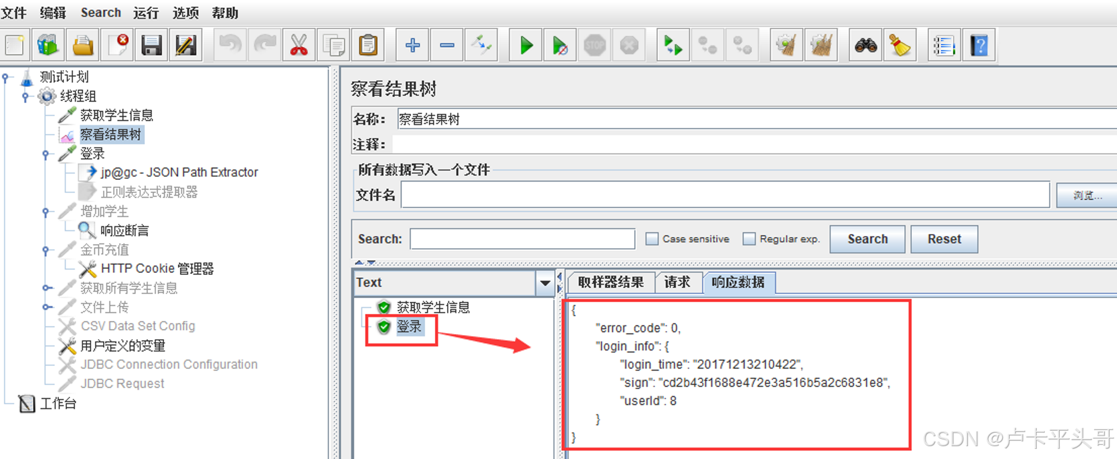Toggle the Case sensitive checkbox
The height and width of the screenshot is (459, 1117).
[x=652, y=239]
